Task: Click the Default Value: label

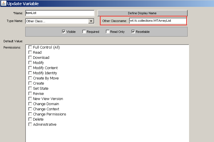Action: coord(13,41)
